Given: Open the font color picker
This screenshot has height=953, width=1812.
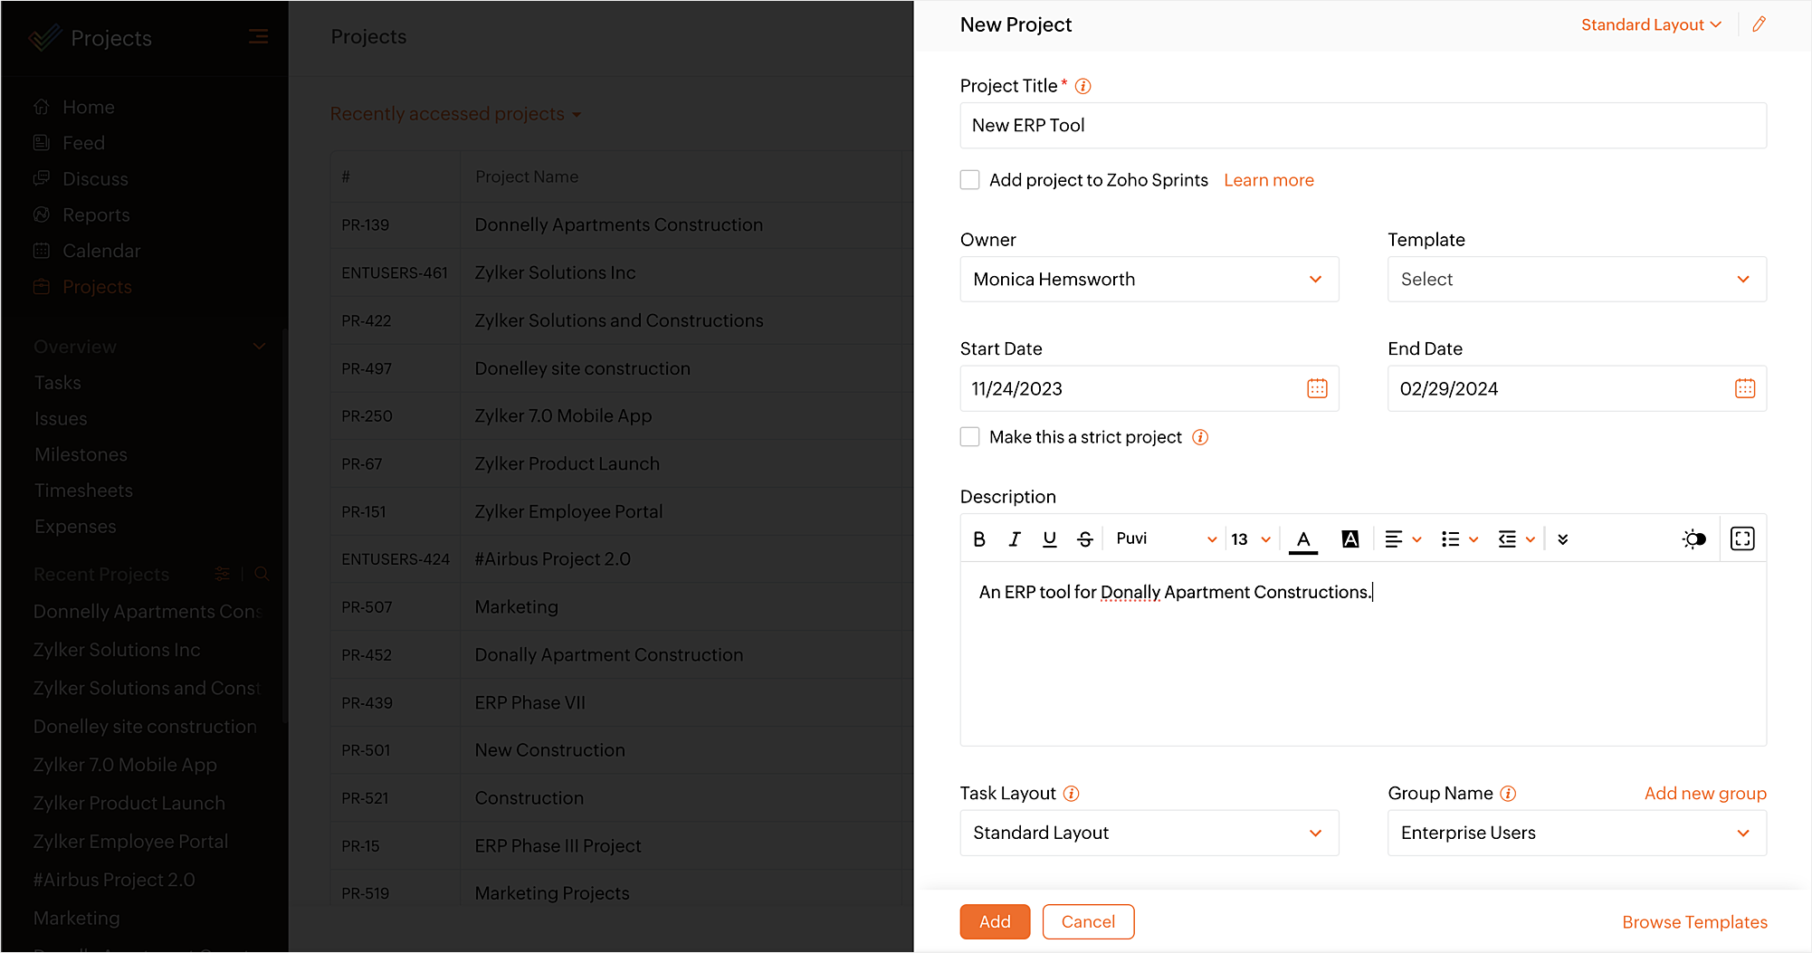Looking at the screenshot, I should click(1303, 539).
